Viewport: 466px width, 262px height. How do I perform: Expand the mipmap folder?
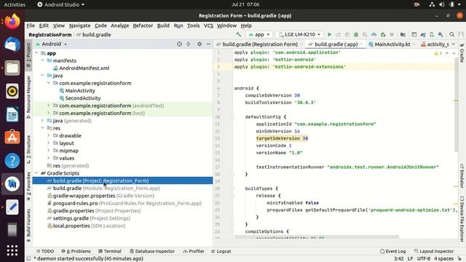[49, 151]
